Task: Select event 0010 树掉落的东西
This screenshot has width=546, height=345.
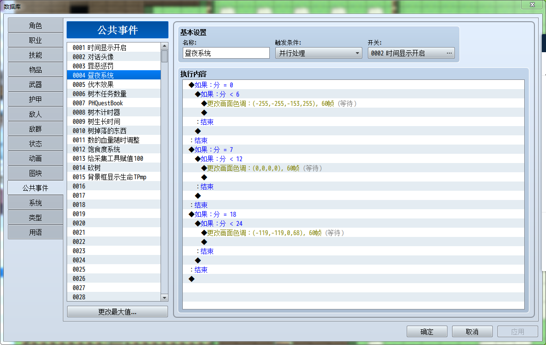Action: click(x=114, y=131)
